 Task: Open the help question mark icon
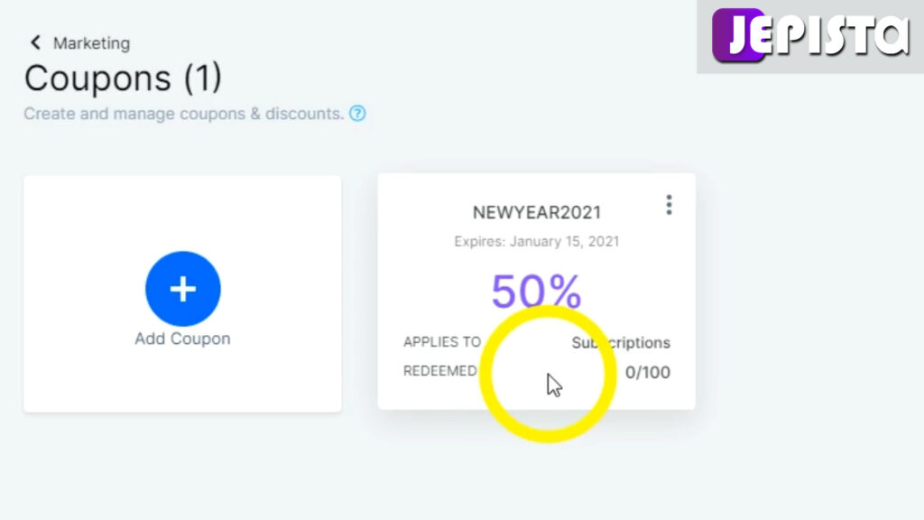(357, 113)
